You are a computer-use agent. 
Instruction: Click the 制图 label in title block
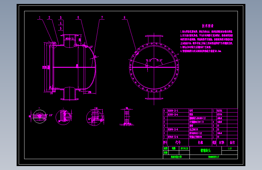point(166,149)
